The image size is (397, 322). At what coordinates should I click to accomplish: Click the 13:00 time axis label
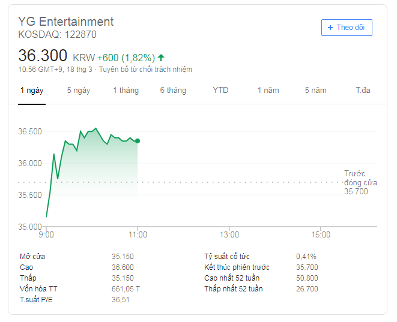pos(229,235)
